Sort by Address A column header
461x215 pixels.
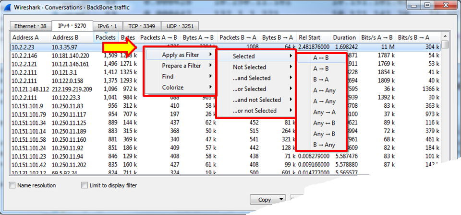pos(31,37)
